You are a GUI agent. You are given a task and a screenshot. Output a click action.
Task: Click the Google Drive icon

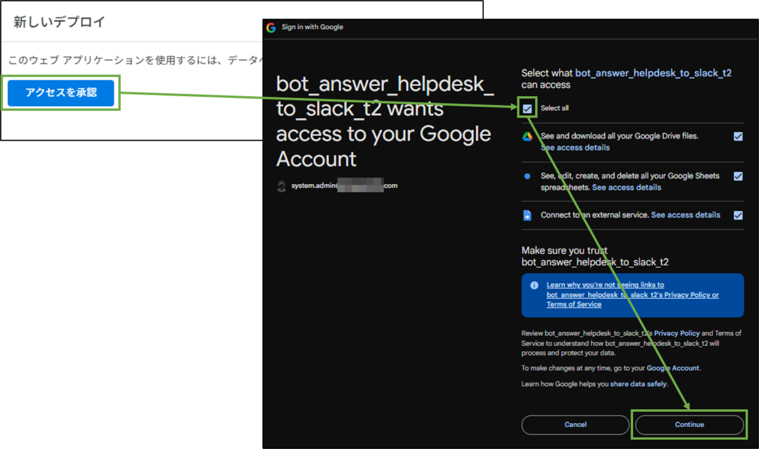[x=528, y=137]
